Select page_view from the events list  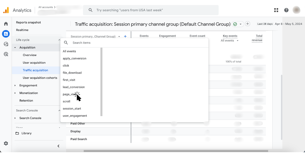[x=69, y=94]
